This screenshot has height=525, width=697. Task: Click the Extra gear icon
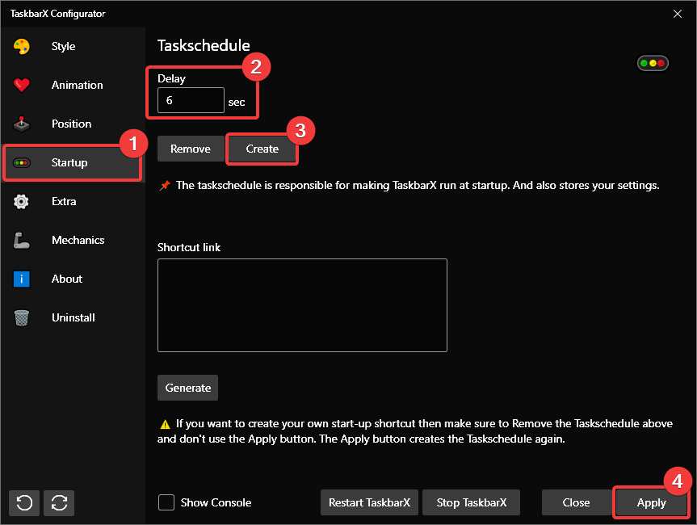(22, 201)
